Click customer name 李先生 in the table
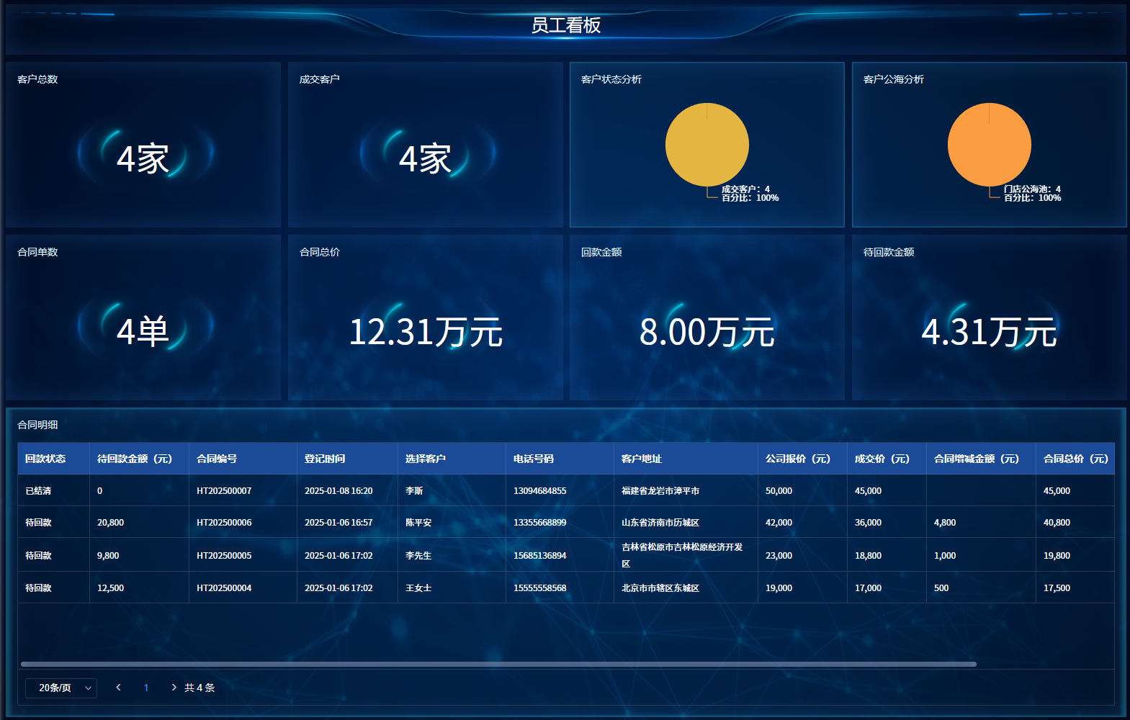1130x720 pixels. click(x=418, y=556)
